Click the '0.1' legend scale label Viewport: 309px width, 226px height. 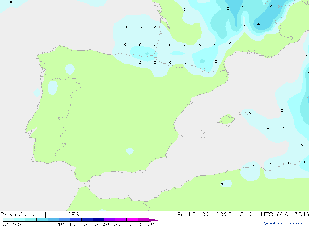[5, 224]
